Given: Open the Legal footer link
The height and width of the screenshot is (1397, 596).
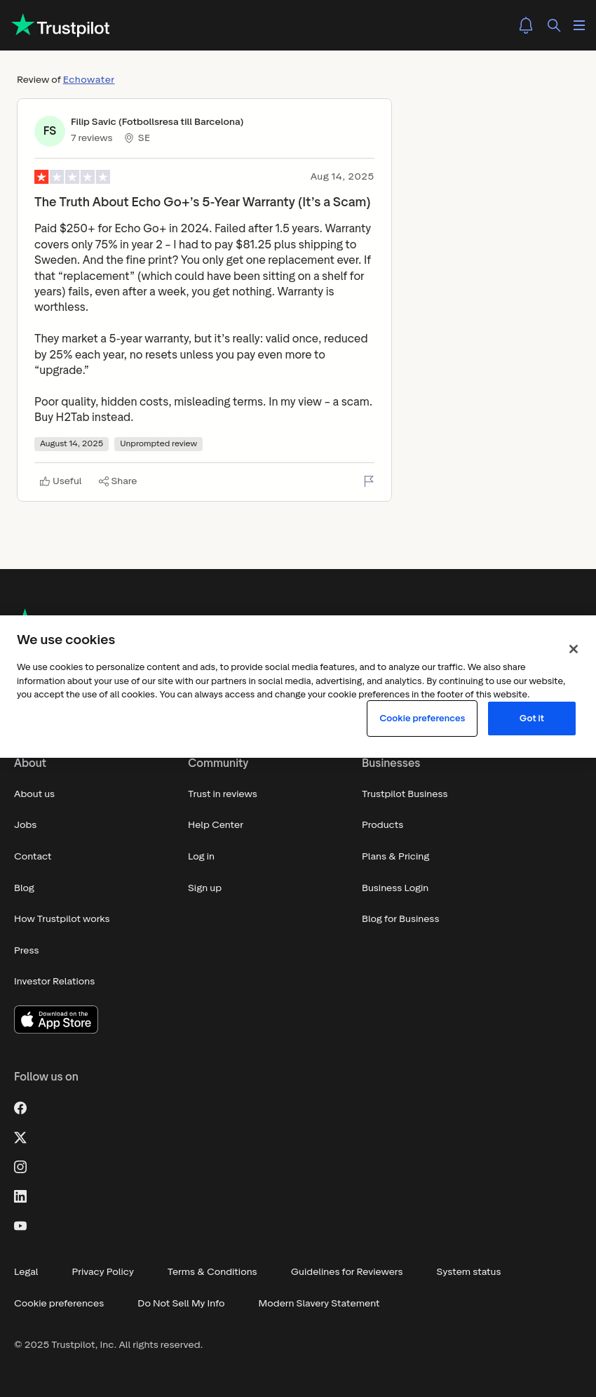Looking at the screenshot, I should (26, 1272).
